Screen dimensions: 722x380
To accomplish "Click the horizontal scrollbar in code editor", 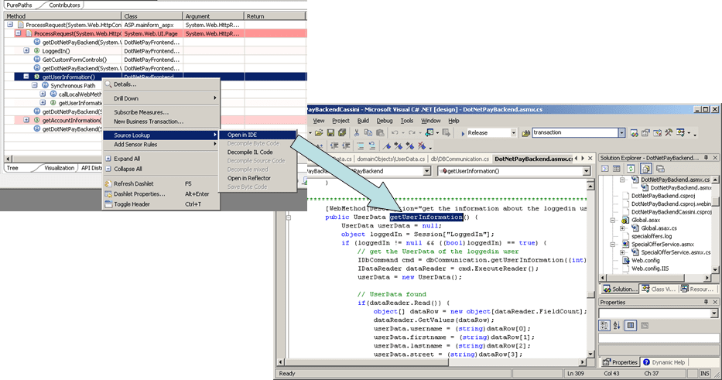I will click(433, 362).
